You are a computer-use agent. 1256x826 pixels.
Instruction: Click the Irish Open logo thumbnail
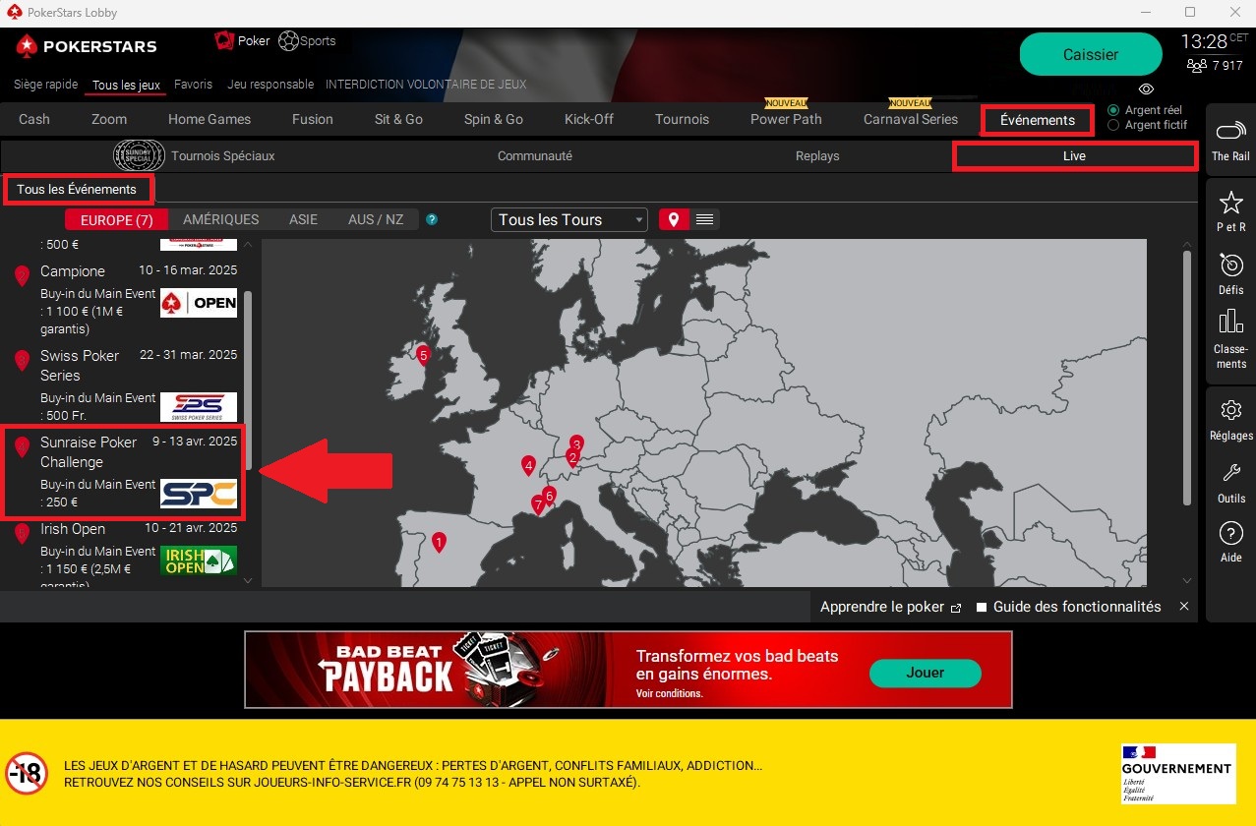click(x=199, y=560)
